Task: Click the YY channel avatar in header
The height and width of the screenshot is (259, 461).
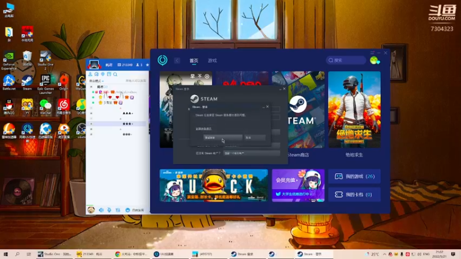Action: 94,64
